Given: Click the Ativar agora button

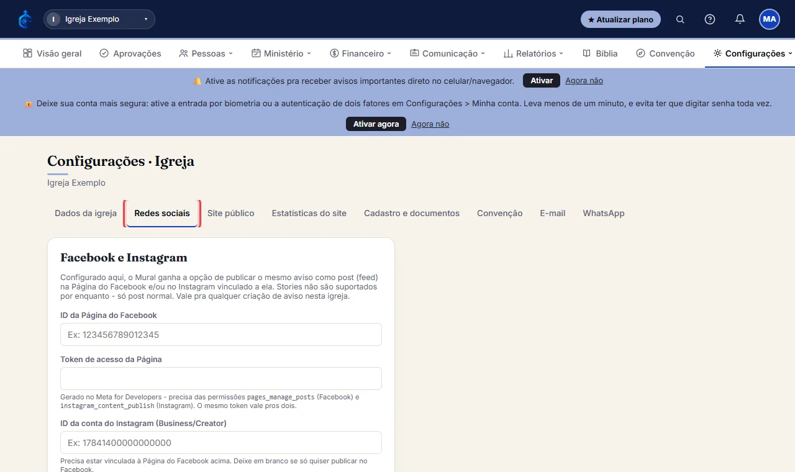Looking at the screenshot, I should click(x=376, y=124).
